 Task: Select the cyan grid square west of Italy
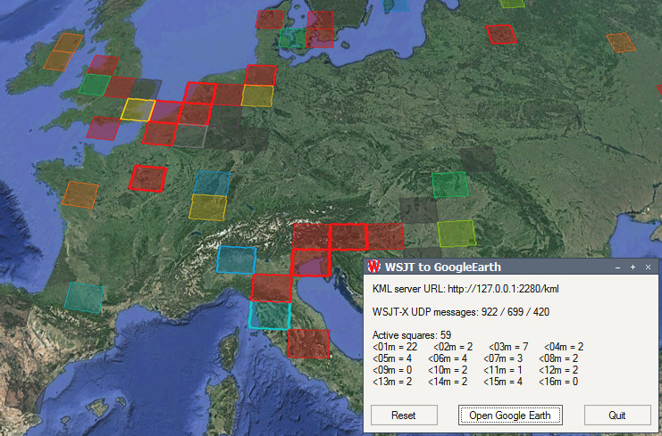237,259
